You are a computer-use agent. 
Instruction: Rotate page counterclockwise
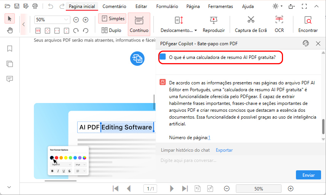pos(86,31)
